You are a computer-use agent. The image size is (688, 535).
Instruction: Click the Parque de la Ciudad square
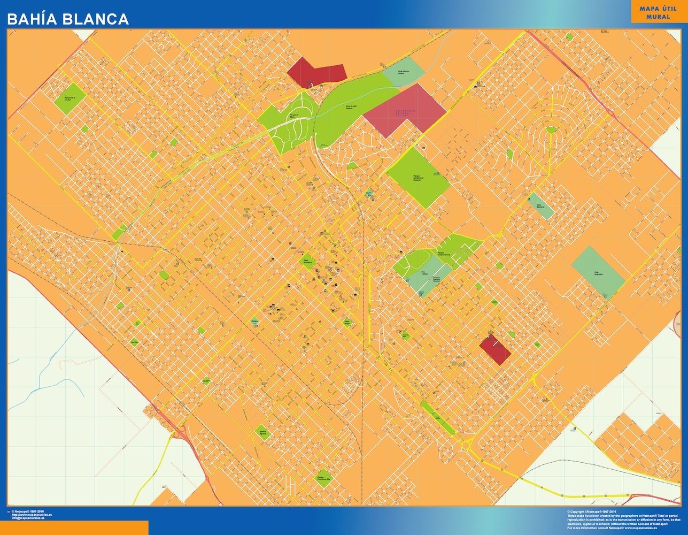(70, 98)
